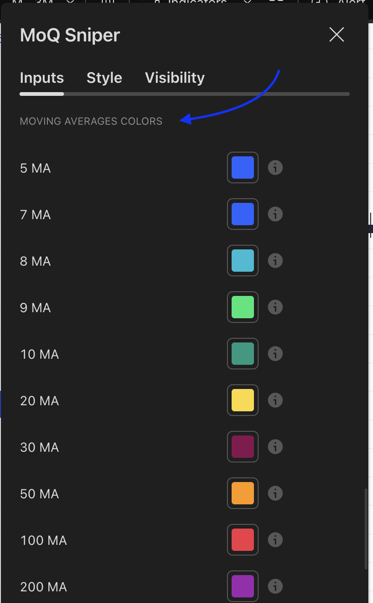The image size is (373, 603).
Task: Click the info icon beside 20 MA
Action: pyautogui.click(x=275, y=400)
